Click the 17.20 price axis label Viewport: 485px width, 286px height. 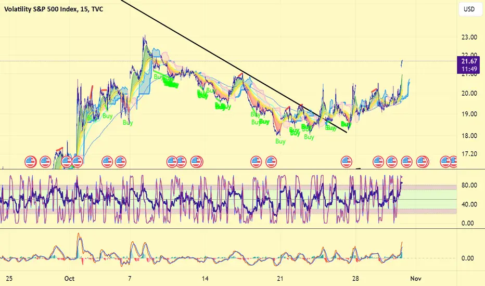(x=469, y=154)
